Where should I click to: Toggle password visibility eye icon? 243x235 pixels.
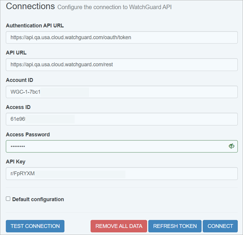pos(232,146)
